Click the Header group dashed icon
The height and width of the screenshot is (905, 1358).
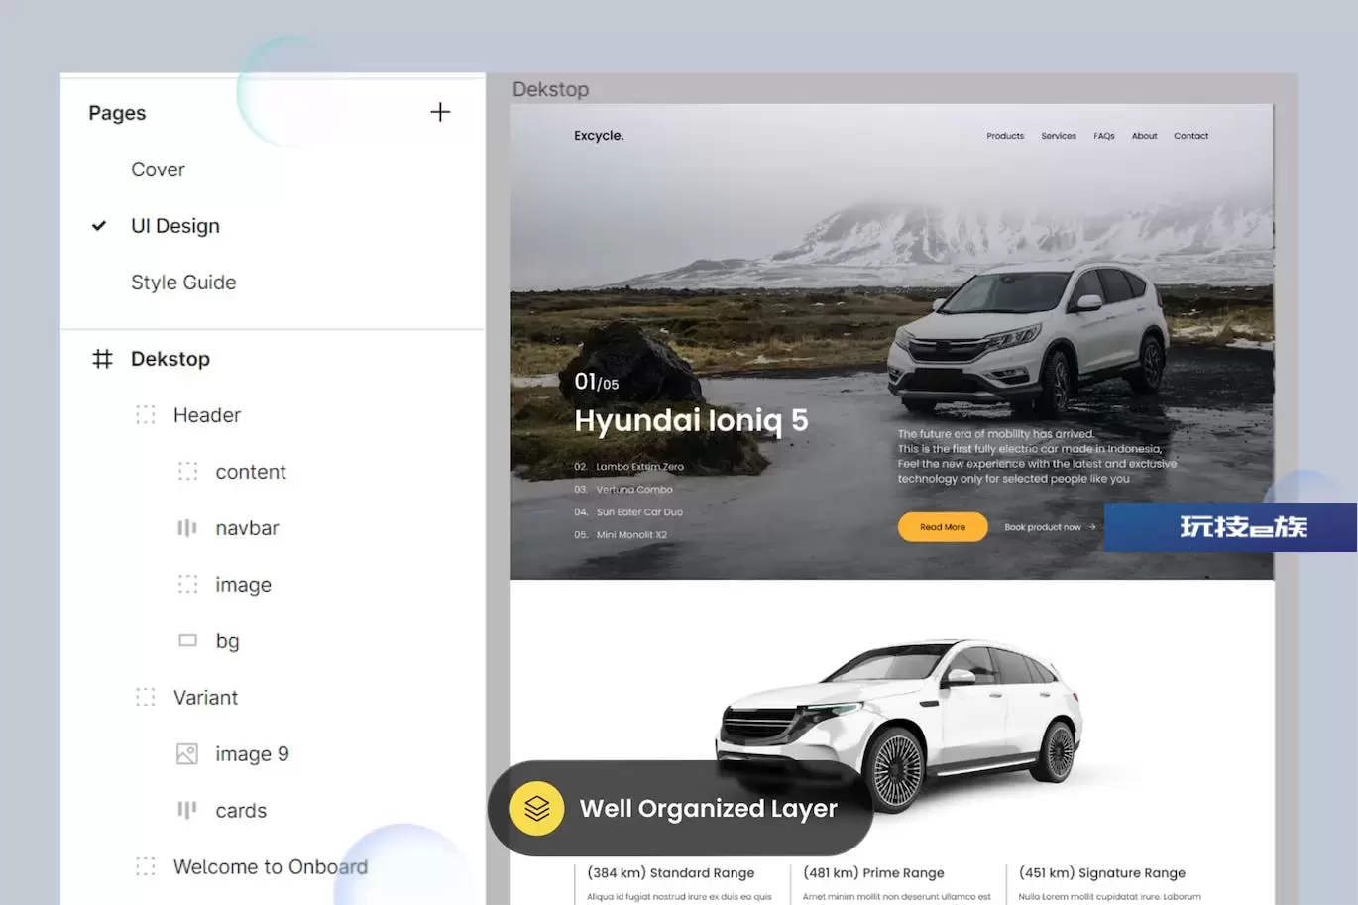146,415
